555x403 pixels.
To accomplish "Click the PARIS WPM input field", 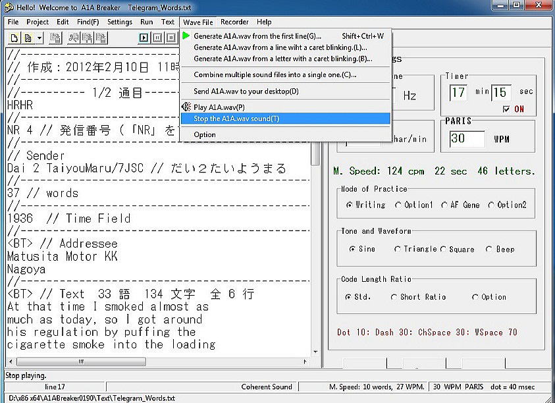I will [x=467, y=139].
